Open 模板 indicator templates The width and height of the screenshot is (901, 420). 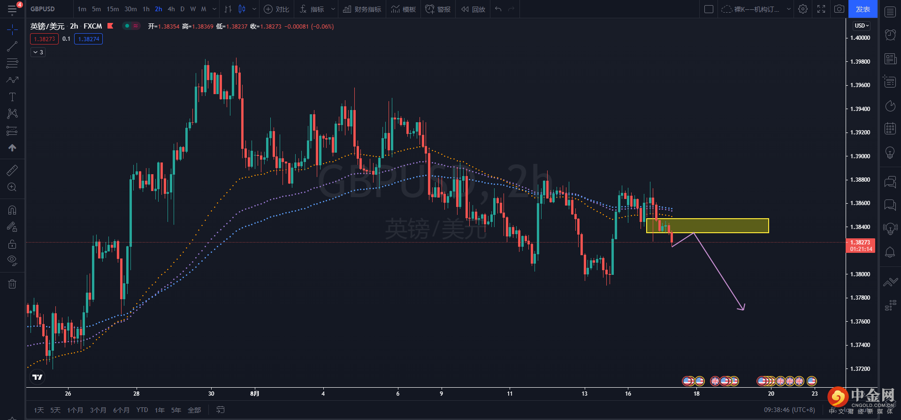coord(404,9)
